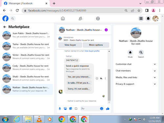This screenshot has height=123, width=164.
Task: Attach a photo using the image icon
Action: click(x=65, y=109)
